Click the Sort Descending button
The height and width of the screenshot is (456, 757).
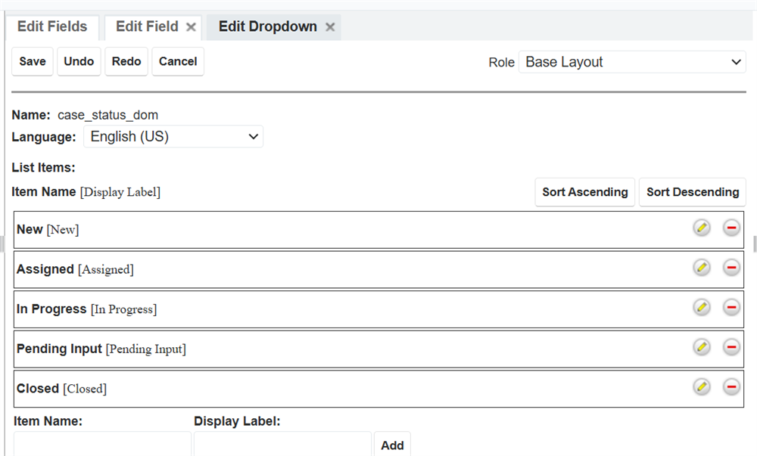point(692,192)
